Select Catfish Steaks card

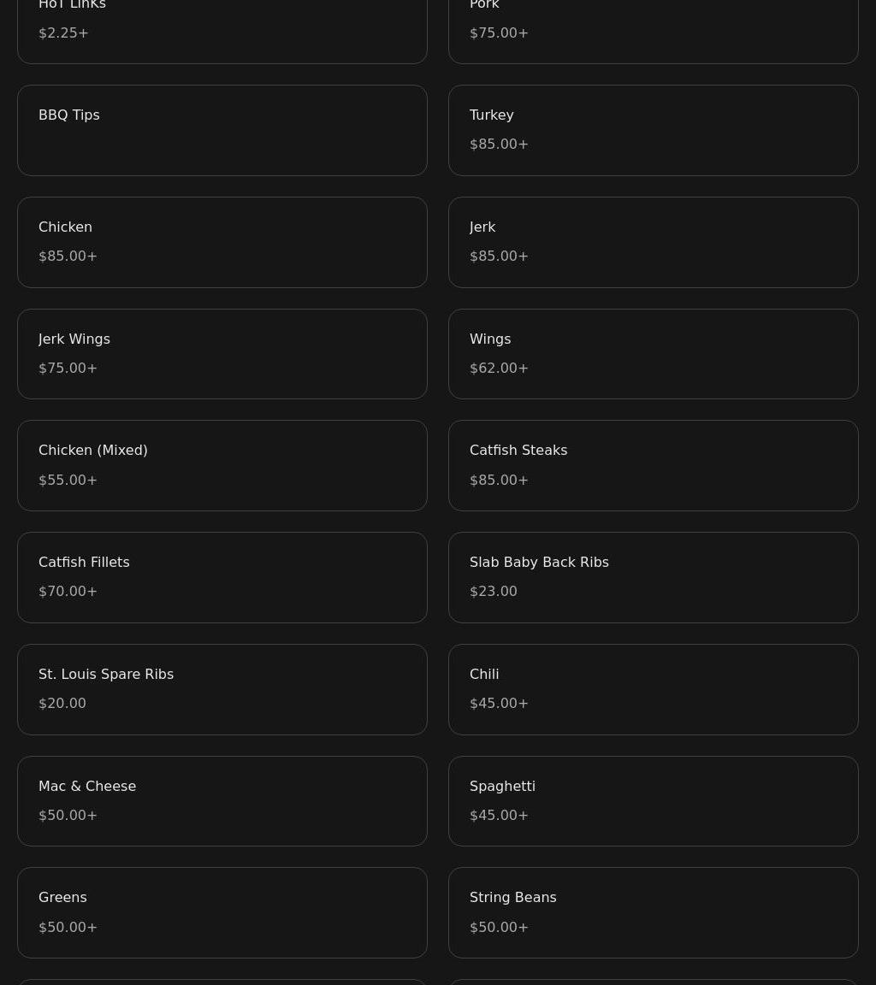(x=653, y=465)
